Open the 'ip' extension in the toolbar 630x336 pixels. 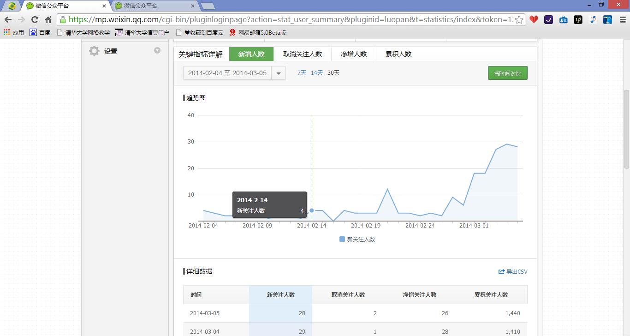[x=578, y=20]
